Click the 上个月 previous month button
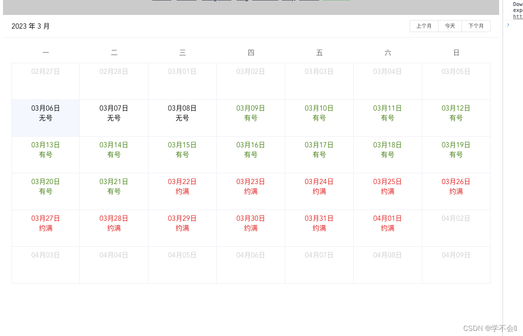The width and height of the screenshot is (523, 336). [x=424, y=26]
